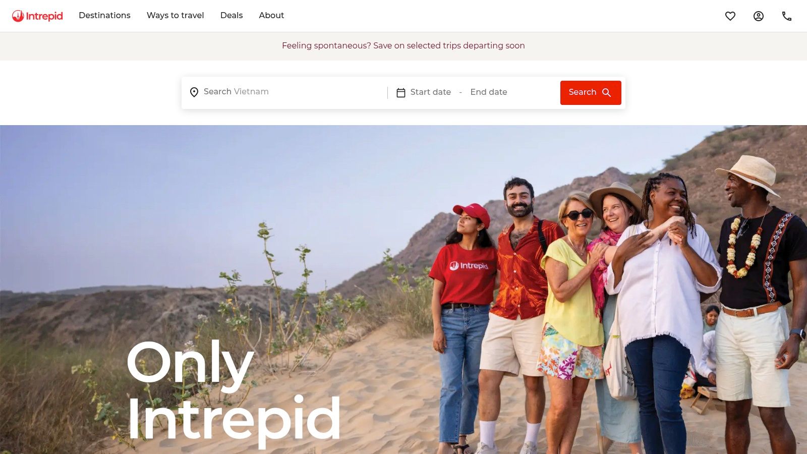Viewport: 807px width, 454px height.
Task: Select the End date field
Action: coord(489,92)
